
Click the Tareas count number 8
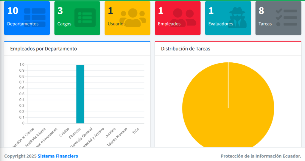261,11
